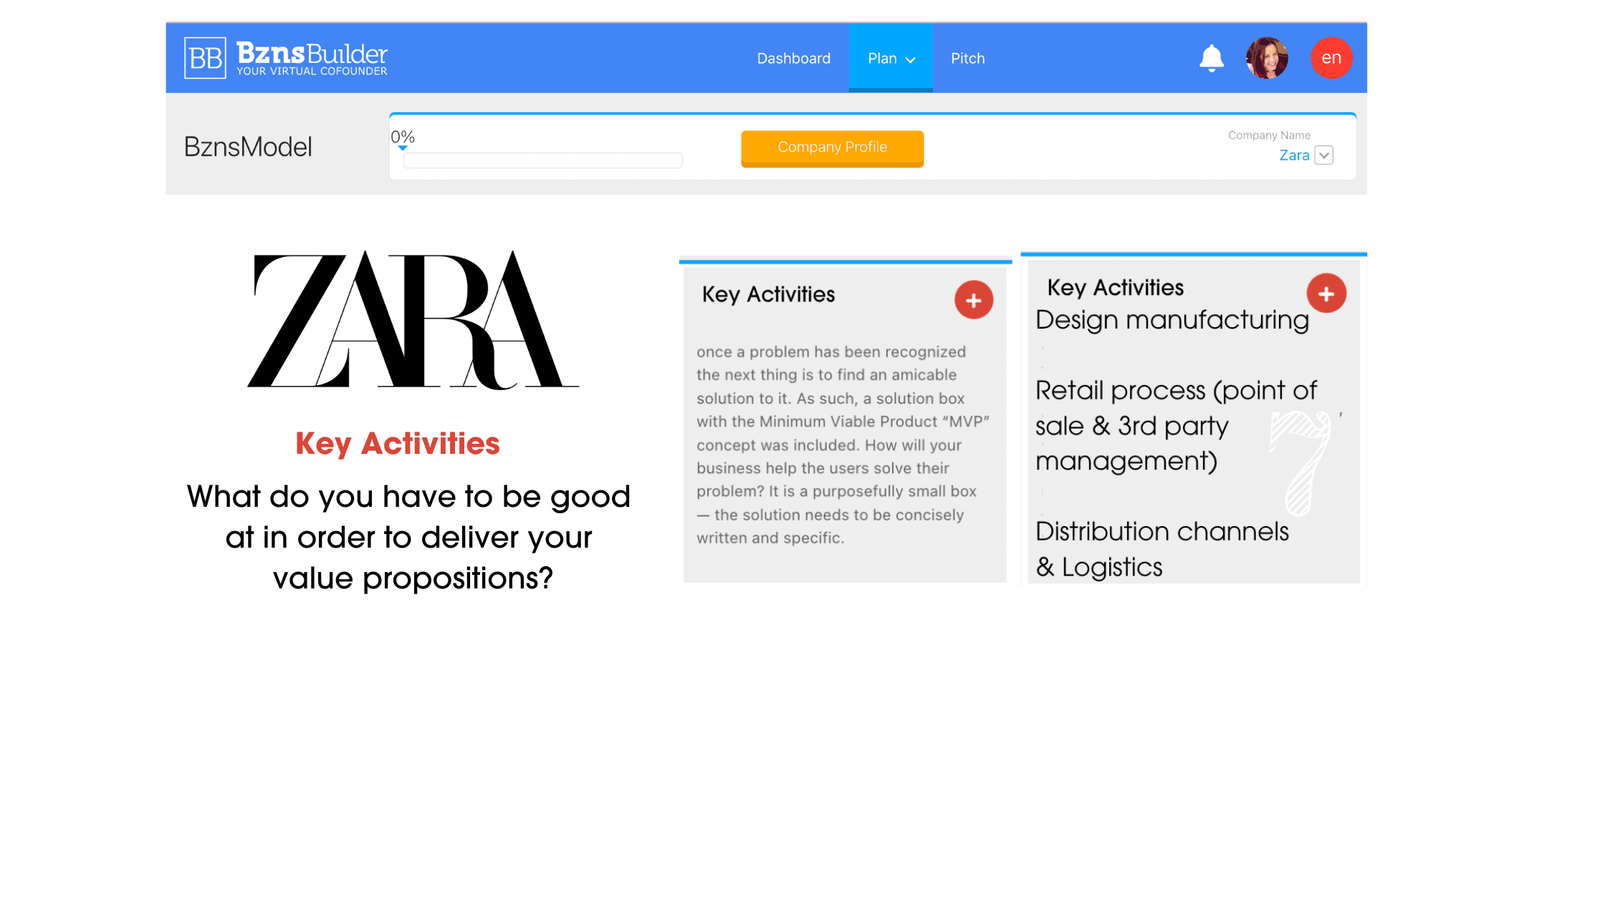Select the Key Activities input text field
The image size is (1605, 902).
pos(843,444)
